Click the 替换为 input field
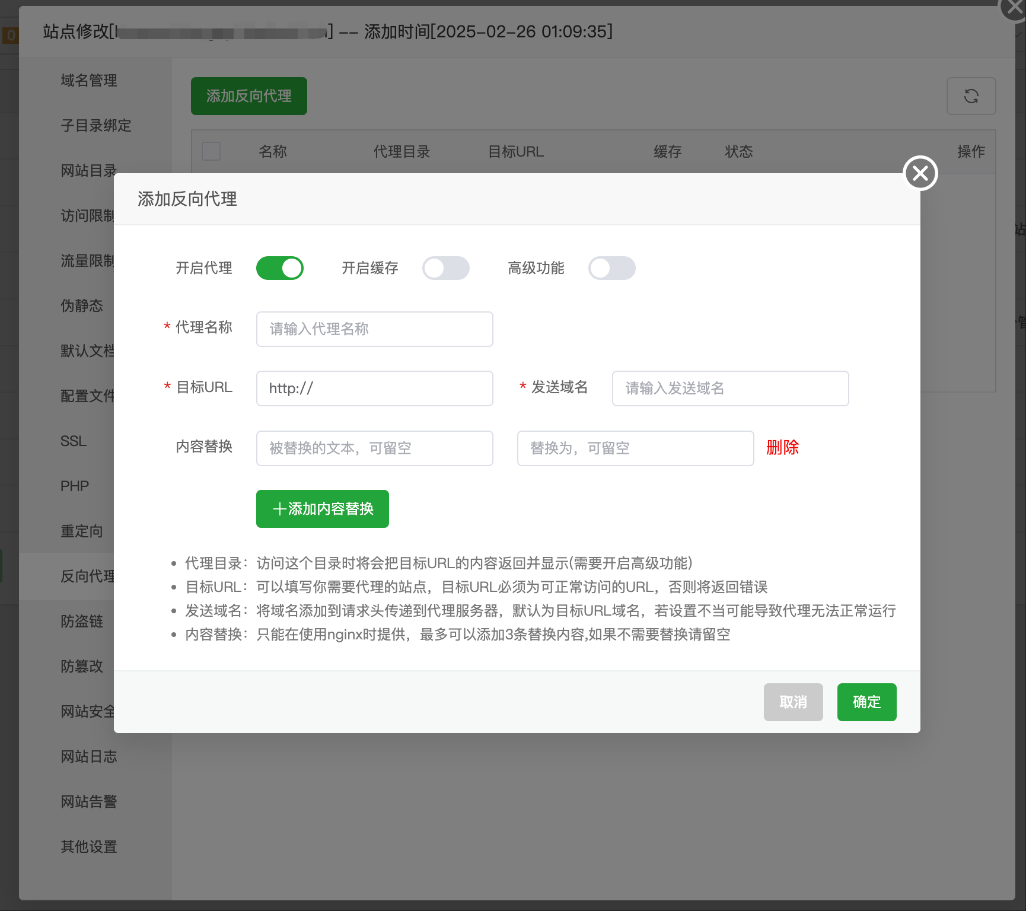 pos(636,448)
